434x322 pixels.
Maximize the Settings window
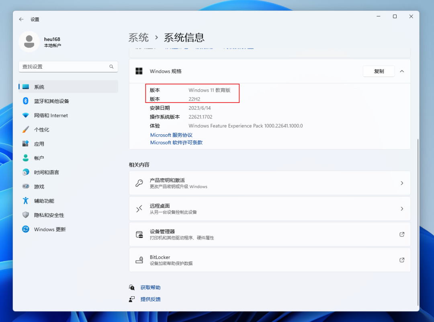[x=395, y=16]
